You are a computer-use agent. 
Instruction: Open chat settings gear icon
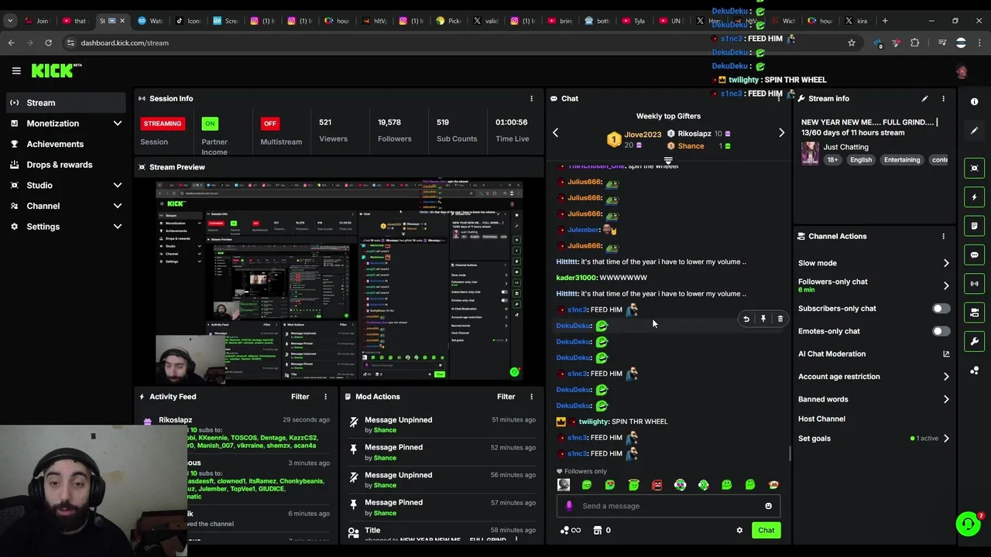pyautogui.click(x=739, y=530)
